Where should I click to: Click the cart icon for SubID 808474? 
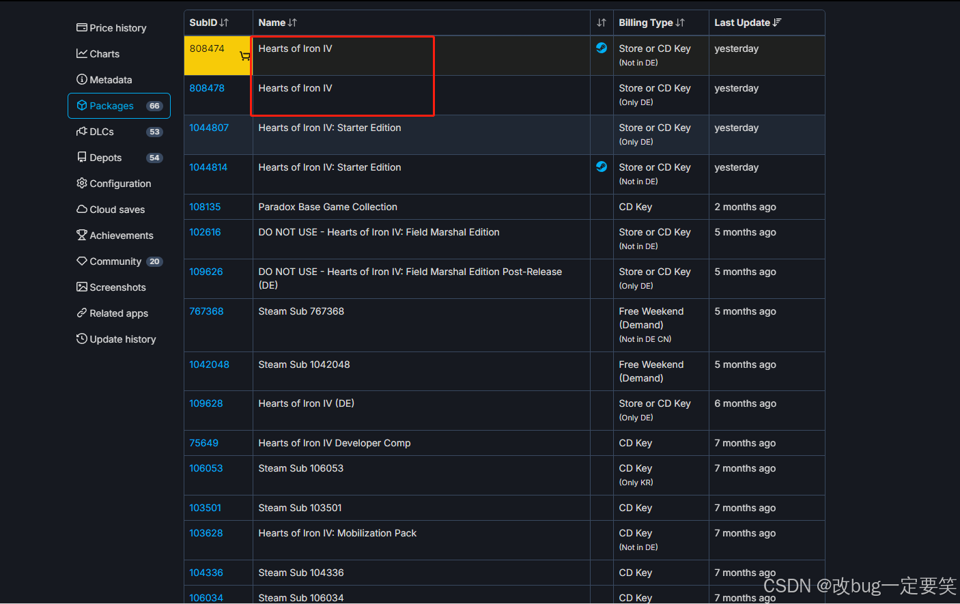pyautogui.click(x=245, y=56)
